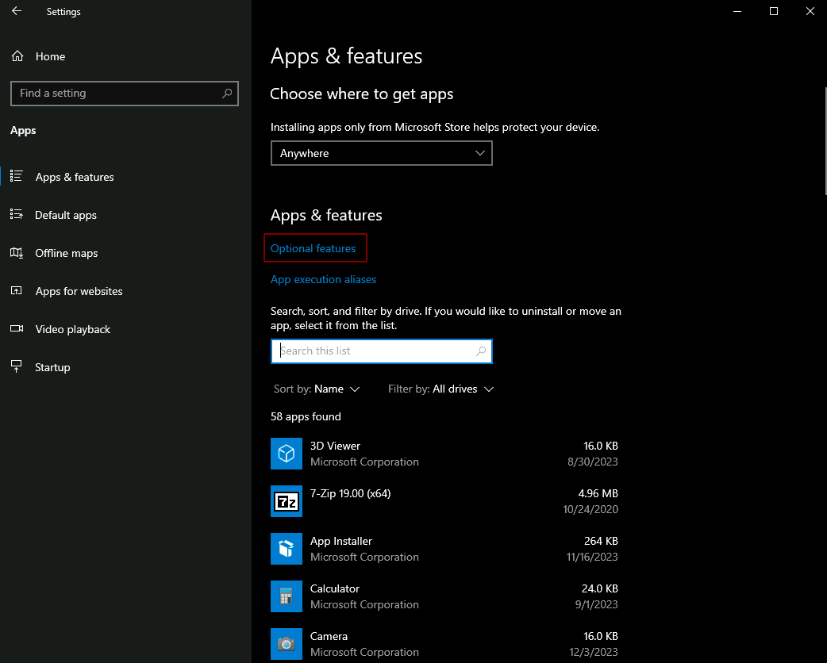
Task: Open the Default apps section
Action: [x=66, y=215]
